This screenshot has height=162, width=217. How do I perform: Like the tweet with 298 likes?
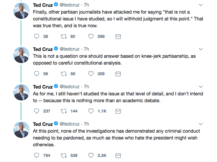(x=91, y=36)
